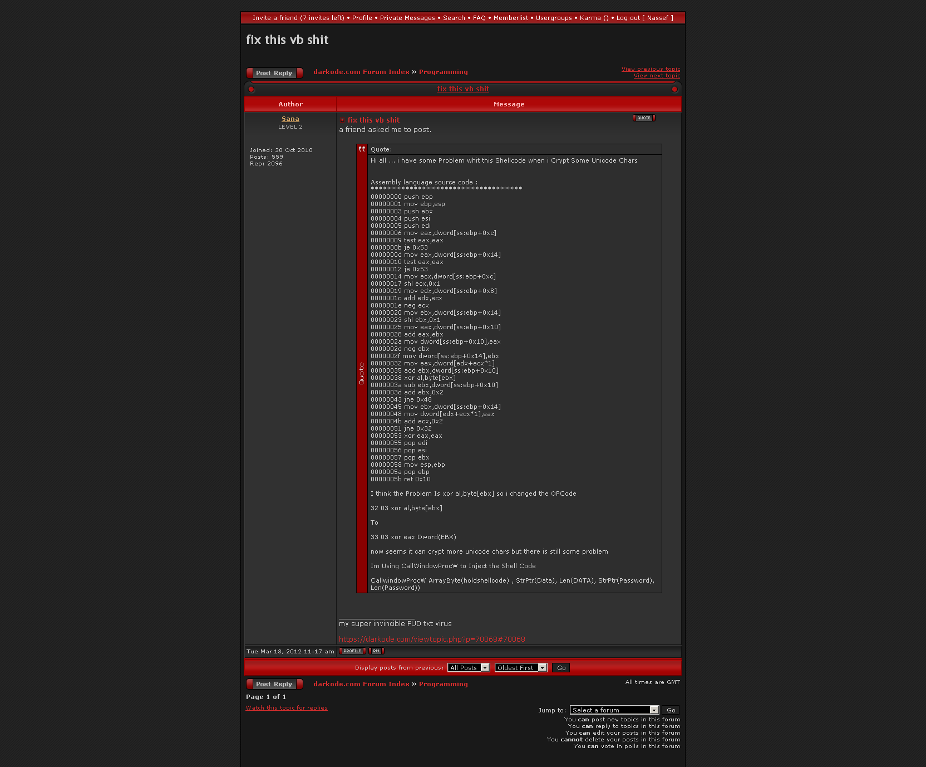Image resolution: width=926 pixels, height=767 pixels.
Task: Expand the Select a forum dropdown
Action: (x=615, y=710)
